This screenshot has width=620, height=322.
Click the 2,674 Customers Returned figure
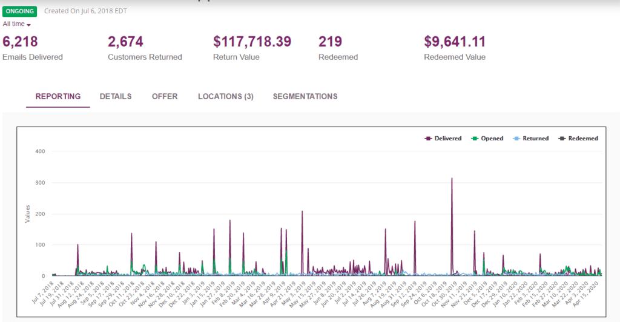point(125,42)
